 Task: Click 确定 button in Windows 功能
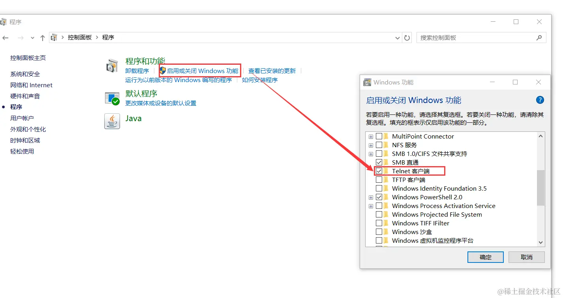pos(486,257)
